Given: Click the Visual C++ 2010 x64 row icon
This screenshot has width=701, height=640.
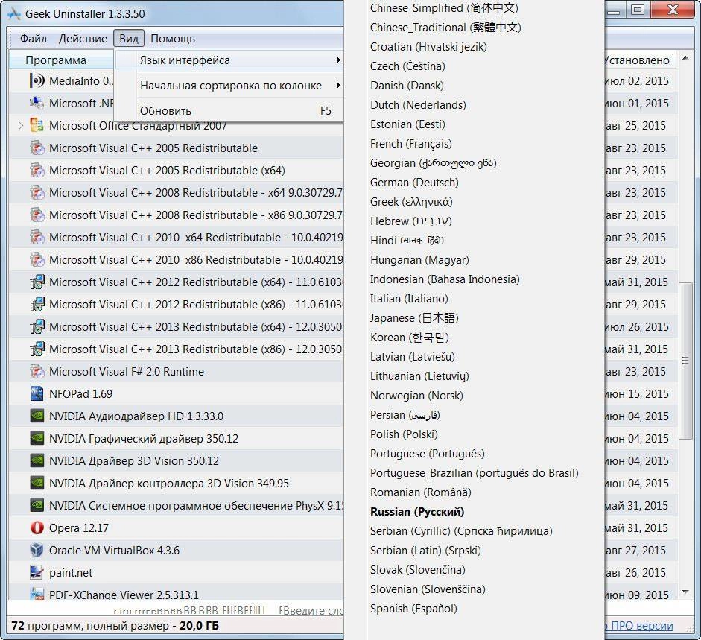Looking at the screenshot, I should pyautogui.click(x=37, y=238).
